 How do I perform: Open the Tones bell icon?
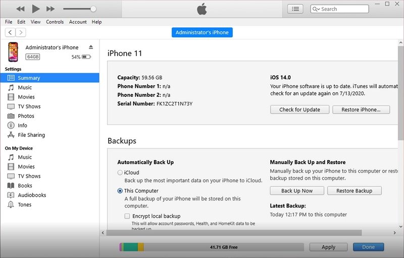pos(11,204)
